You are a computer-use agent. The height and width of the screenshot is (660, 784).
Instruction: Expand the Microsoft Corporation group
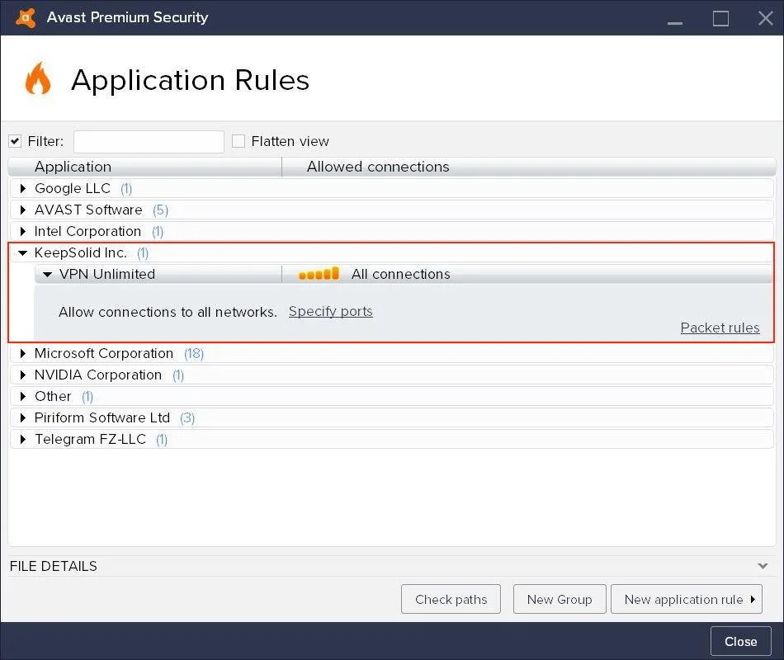click(23, 354)
